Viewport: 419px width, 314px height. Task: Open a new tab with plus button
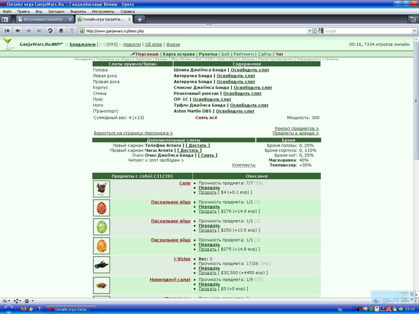[x=140, y=19]
